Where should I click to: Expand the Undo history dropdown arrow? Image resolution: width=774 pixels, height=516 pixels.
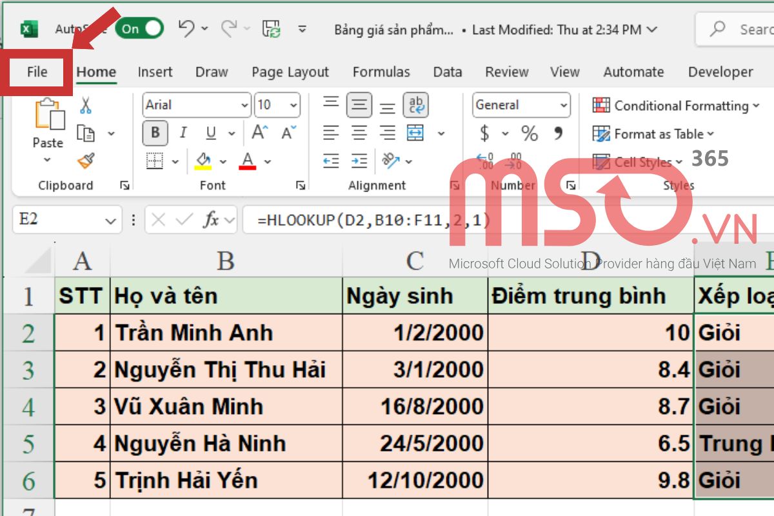coord(204,28)
